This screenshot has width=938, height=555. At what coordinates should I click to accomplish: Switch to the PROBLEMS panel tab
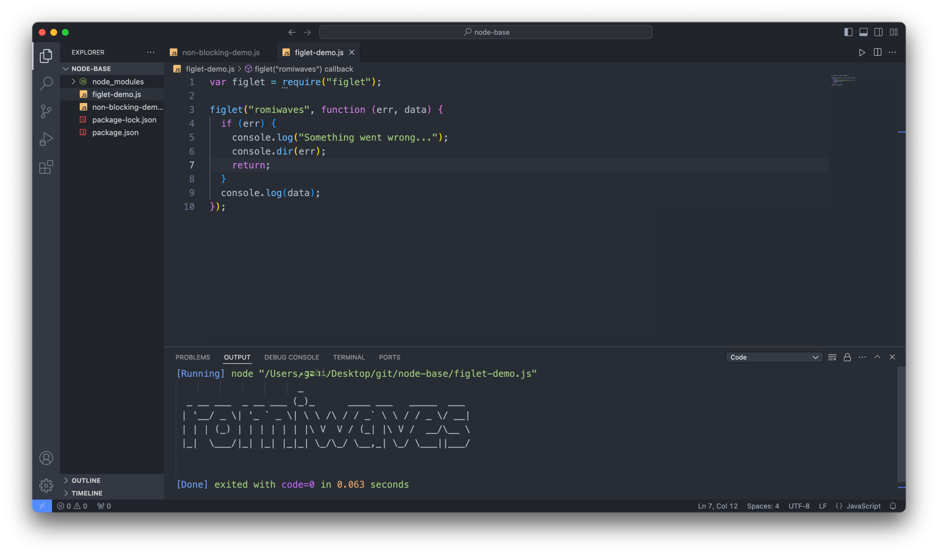[x=193, y=357]
